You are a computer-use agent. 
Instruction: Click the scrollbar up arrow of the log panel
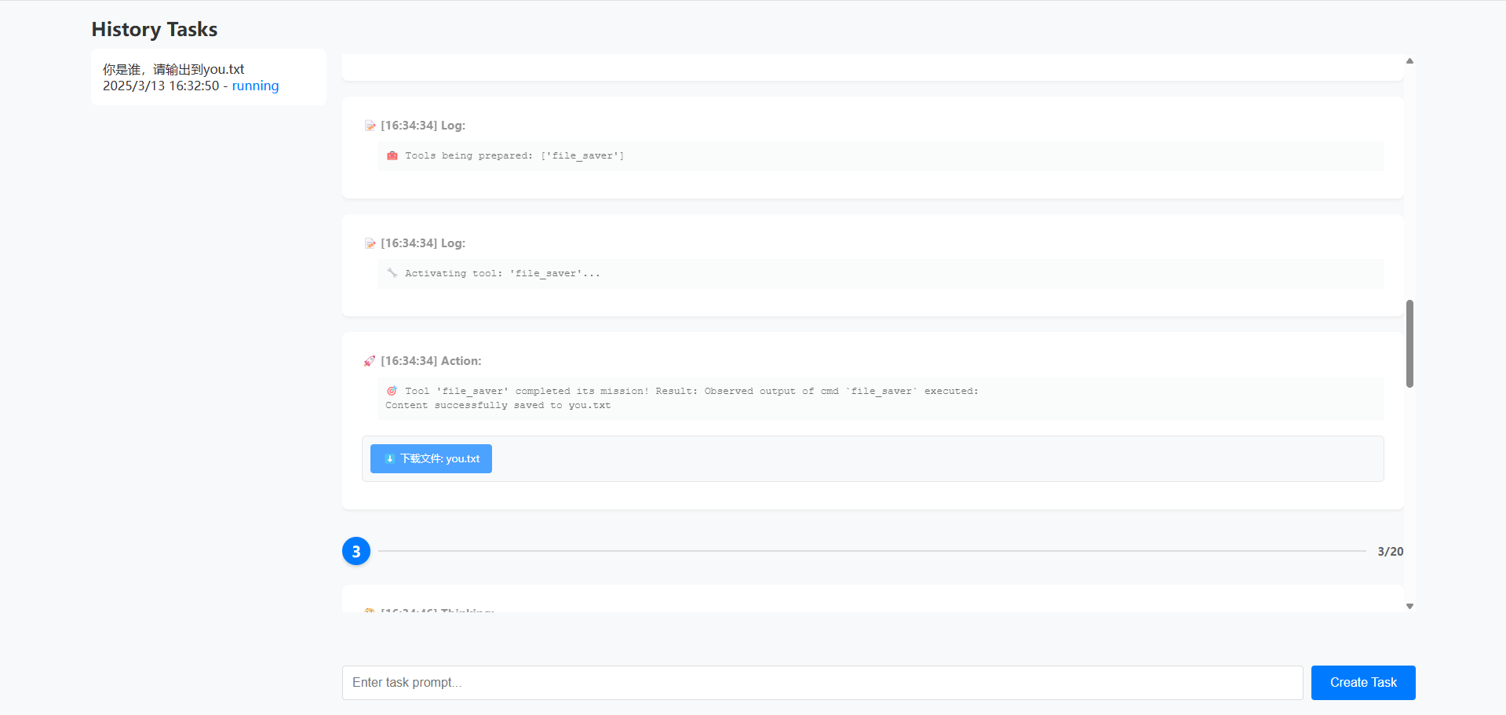(x=1409, y=60)
